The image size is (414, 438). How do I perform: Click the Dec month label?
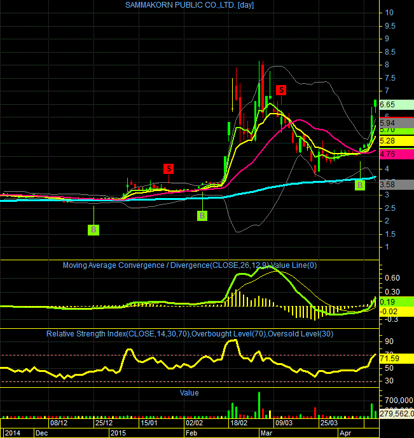(x=41, y=433)
